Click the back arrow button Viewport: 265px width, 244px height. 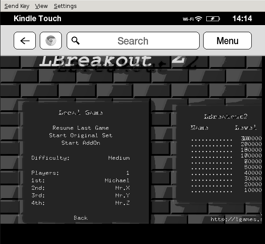[x=25, y=41]
